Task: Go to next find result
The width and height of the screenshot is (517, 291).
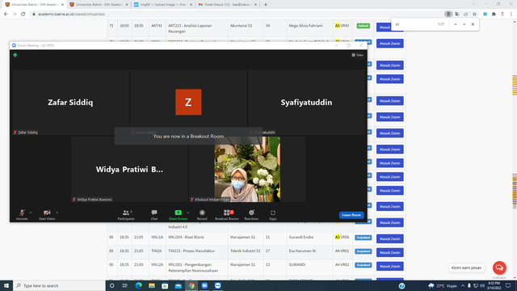Action: coord(464,24)
